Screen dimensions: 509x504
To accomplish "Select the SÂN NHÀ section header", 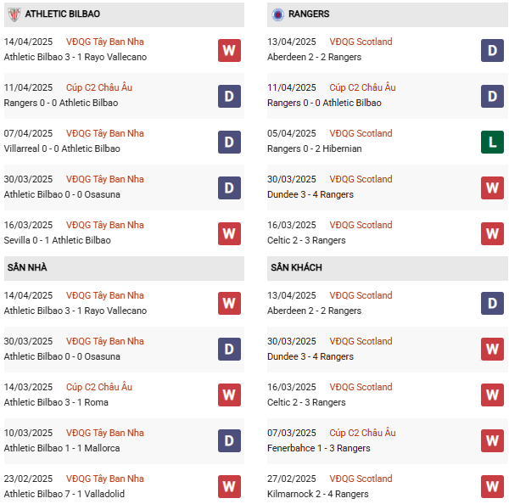I will 27,268.
